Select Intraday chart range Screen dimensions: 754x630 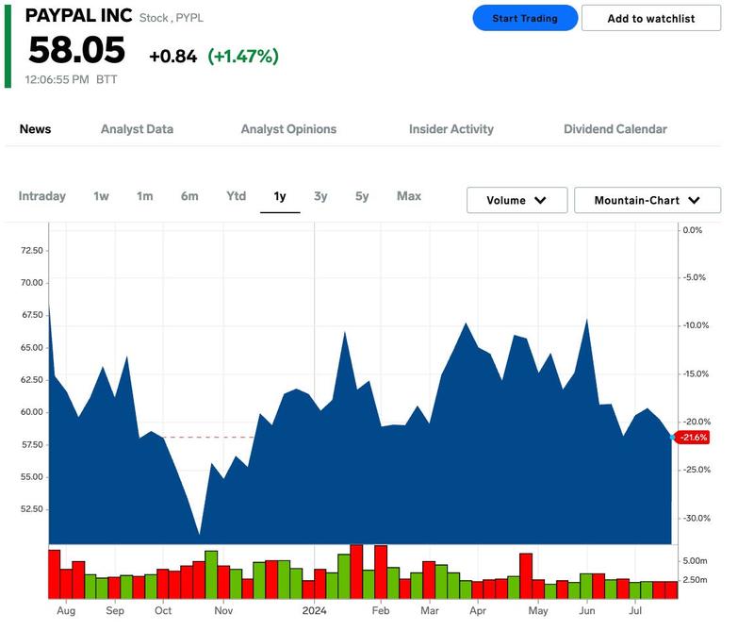41,196
